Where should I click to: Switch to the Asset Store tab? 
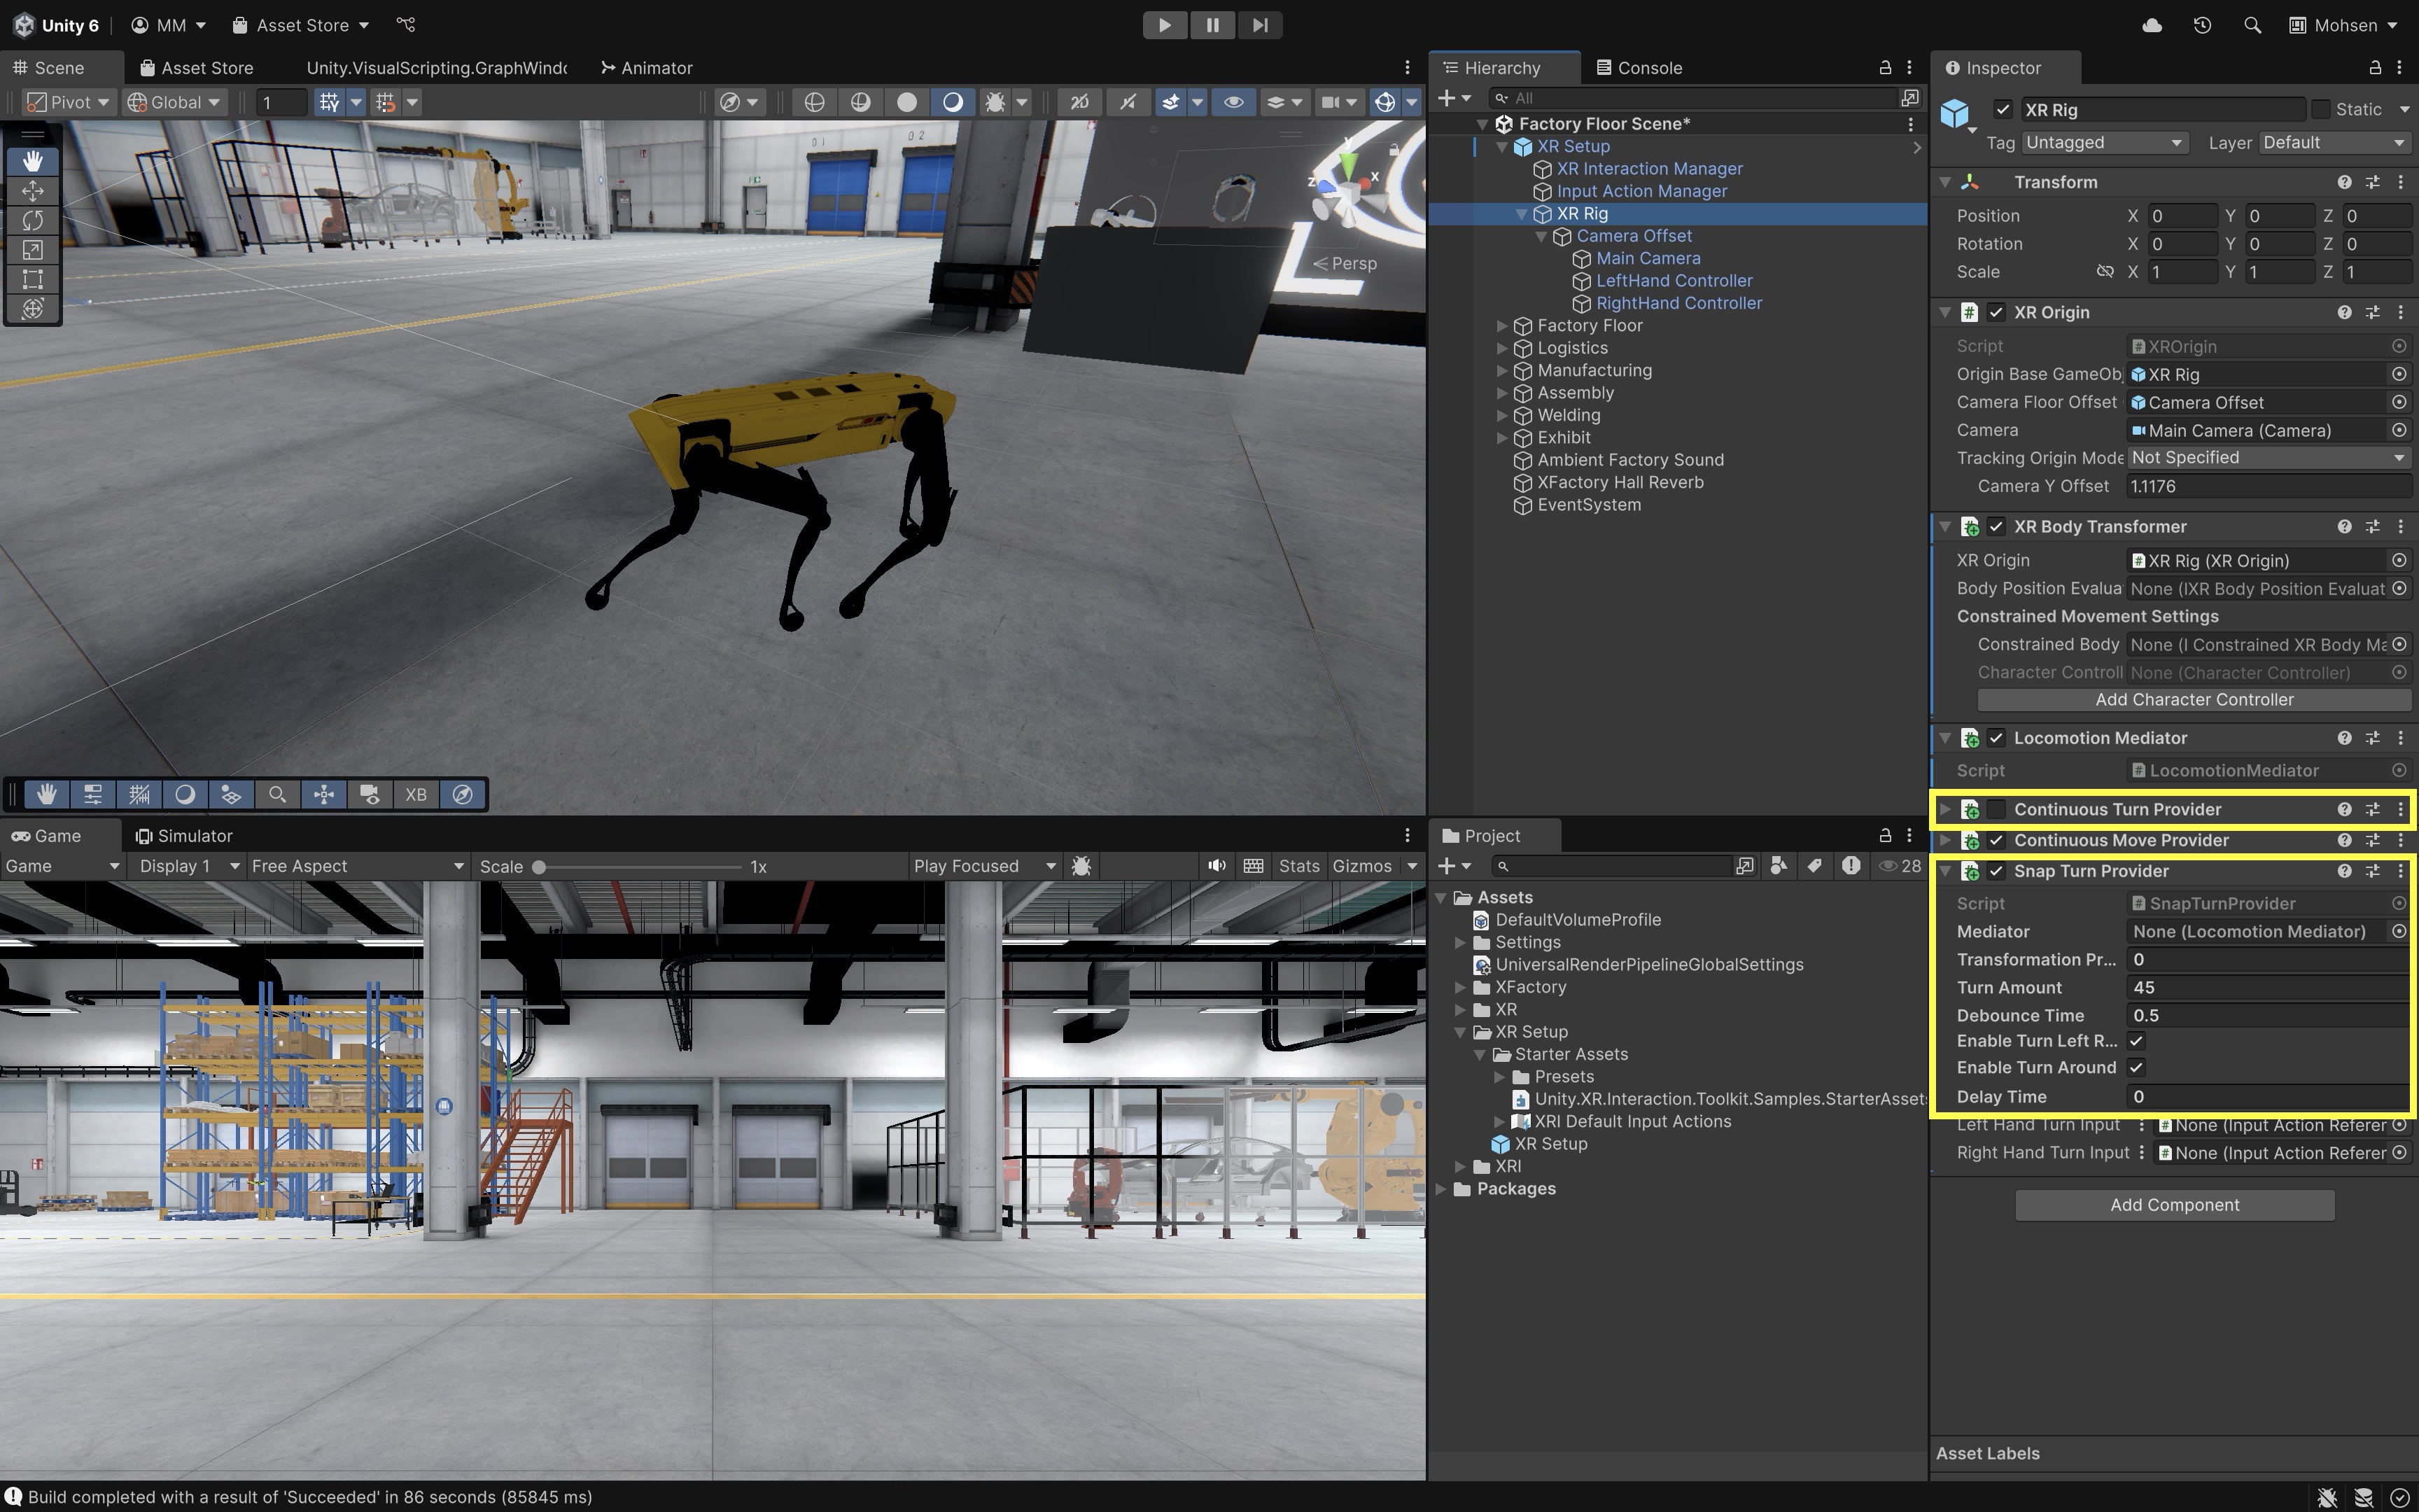click(x=196, y=68)
